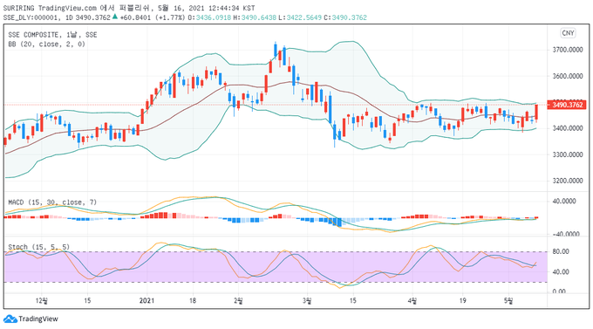The height and width of the screenshot is (329, 593).
Task: Click the +60.8401 (+1.77%) change value
Action: [153, 17]
